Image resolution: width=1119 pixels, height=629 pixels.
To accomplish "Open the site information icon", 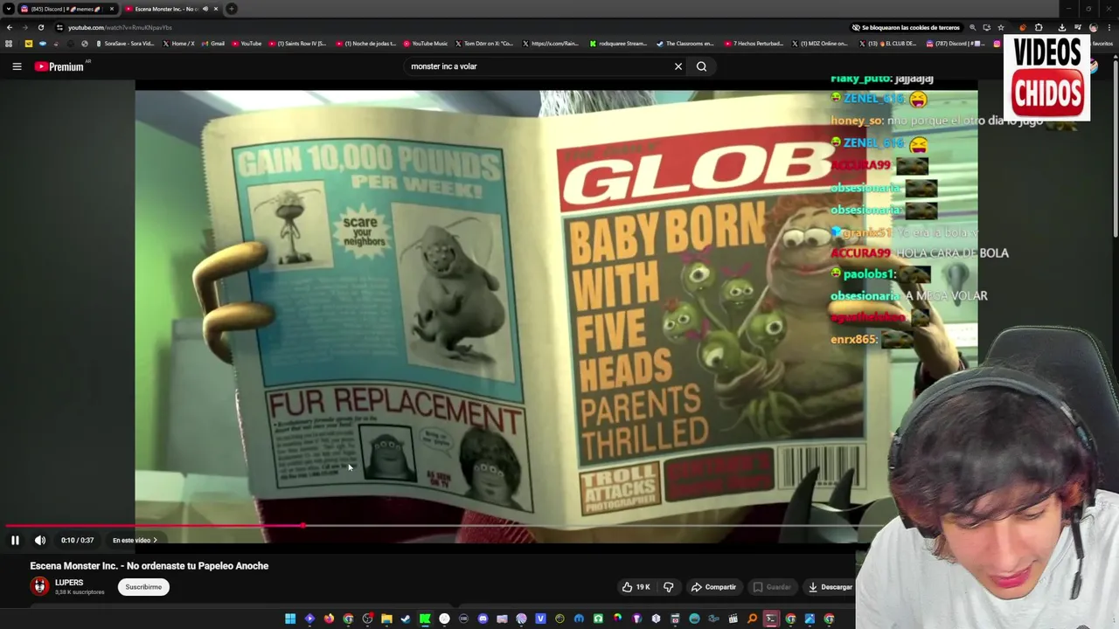I will pos(59,27).
